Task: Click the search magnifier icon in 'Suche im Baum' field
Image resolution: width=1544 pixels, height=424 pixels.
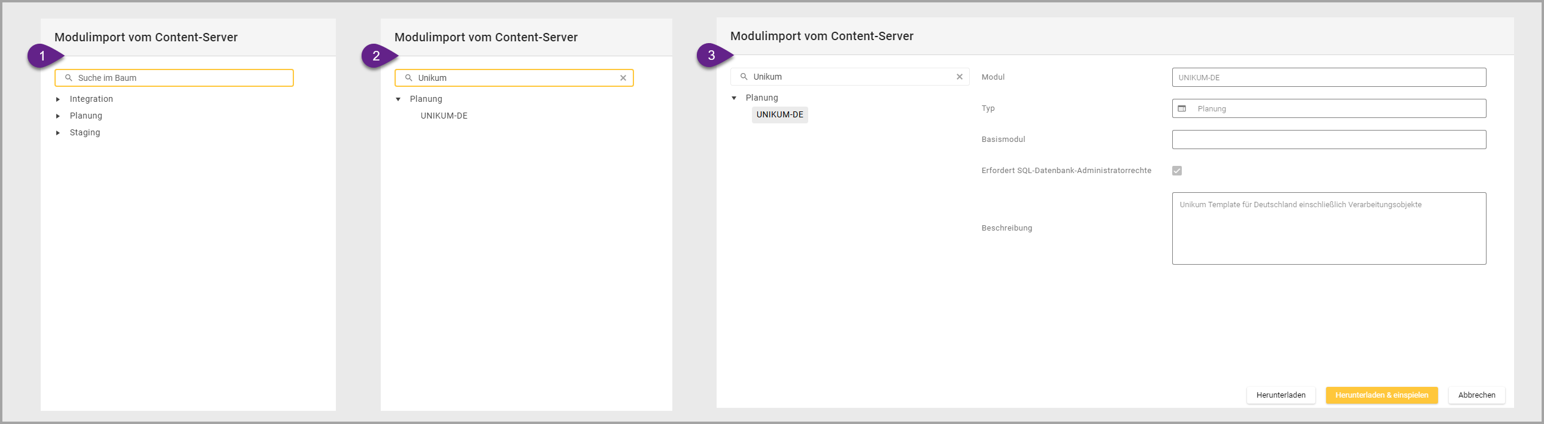Action: 69,78
